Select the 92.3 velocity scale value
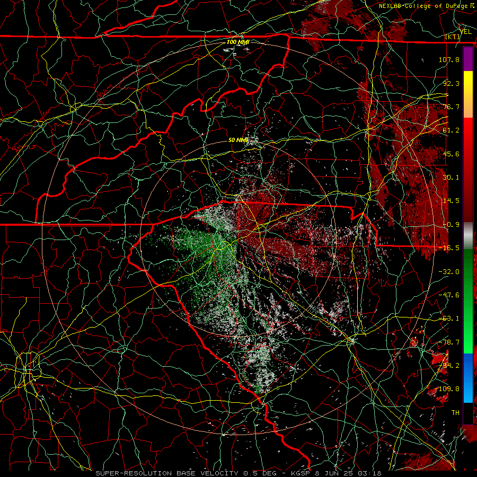This screenshot has width=477, height=477. coord(451,83)
